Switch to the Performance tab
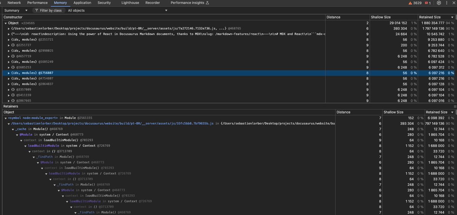 tap(37, 3)
